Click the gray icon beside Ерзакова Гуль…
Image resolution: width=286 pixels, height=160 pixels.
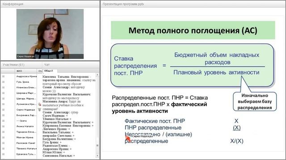(3, 154)
